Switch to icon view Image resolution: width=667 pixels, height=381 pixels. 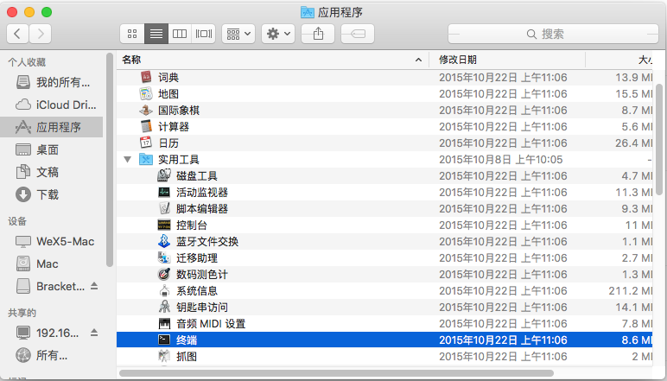[132, 34]
